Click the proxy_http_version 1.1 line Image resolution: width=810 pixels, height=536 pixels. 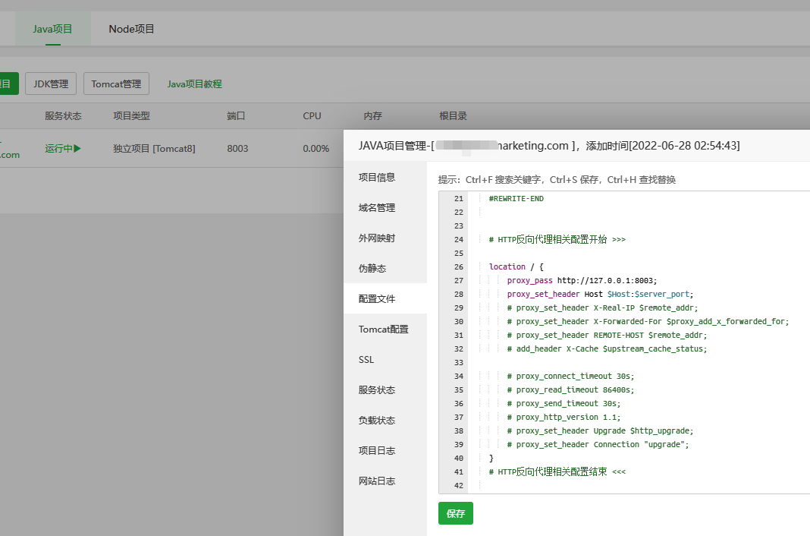(564, 417)
